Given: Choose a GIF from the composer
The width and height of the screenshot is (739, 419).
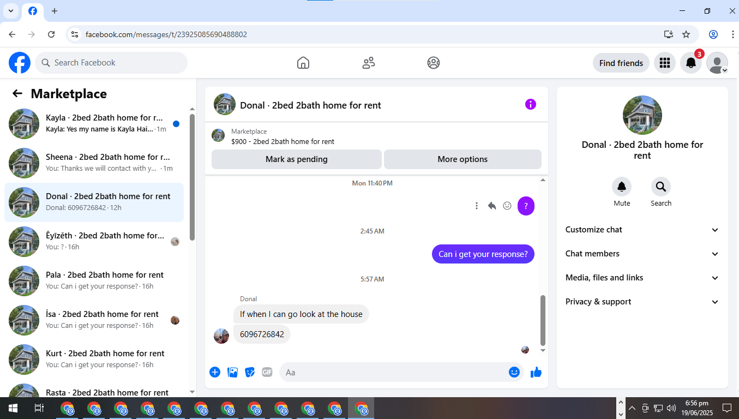Looking at the screenshot, I should pyautogui.click(x=267, y=372).
